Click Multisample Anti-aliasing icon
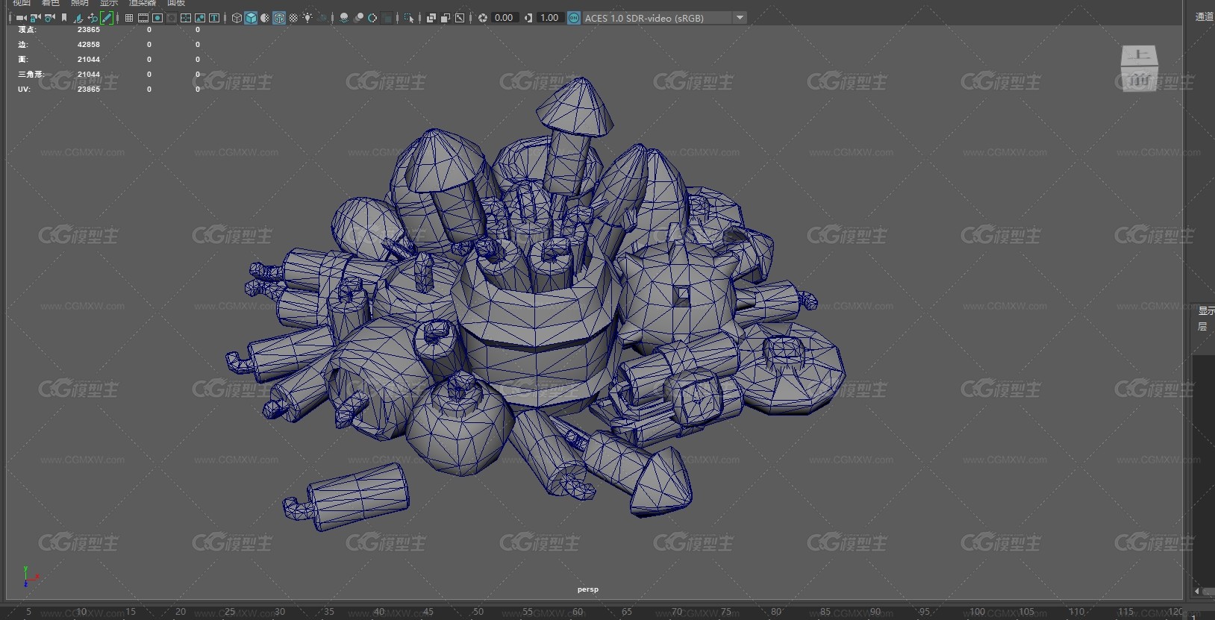 [372, 18]
